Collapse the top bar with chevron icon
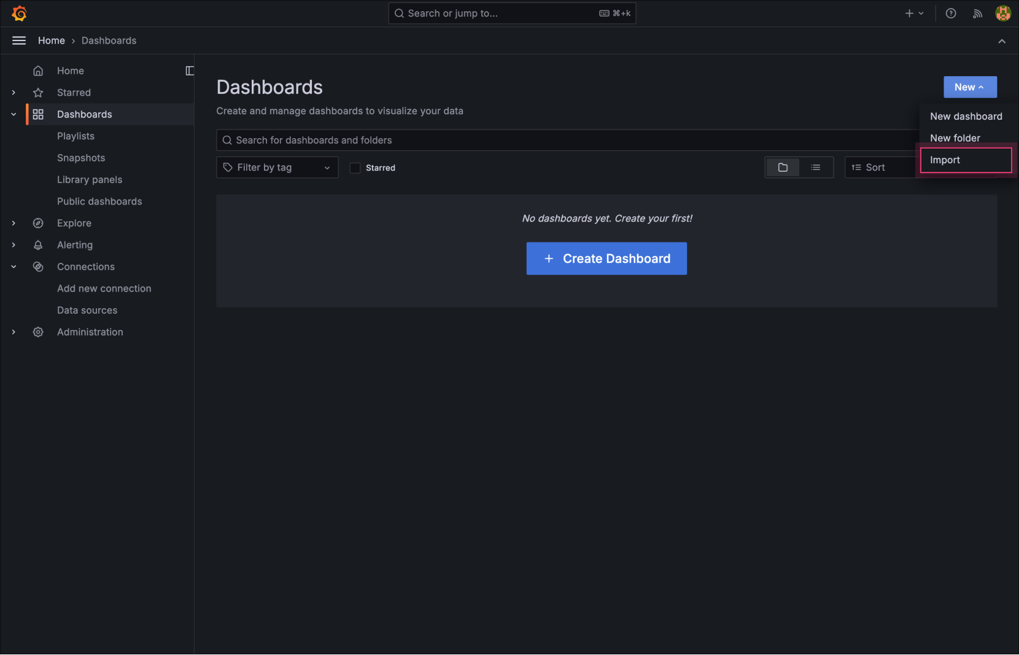The height and width of the screenshot is (655, 1019). click(x=1002, y=41)
